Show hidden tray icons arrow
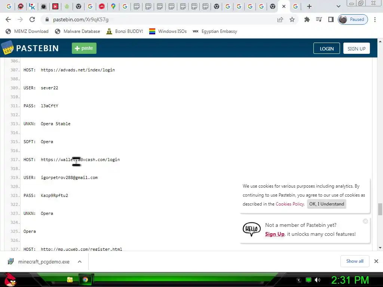The width and height of the screenshot is (383, 287). (x=299, y=280)
